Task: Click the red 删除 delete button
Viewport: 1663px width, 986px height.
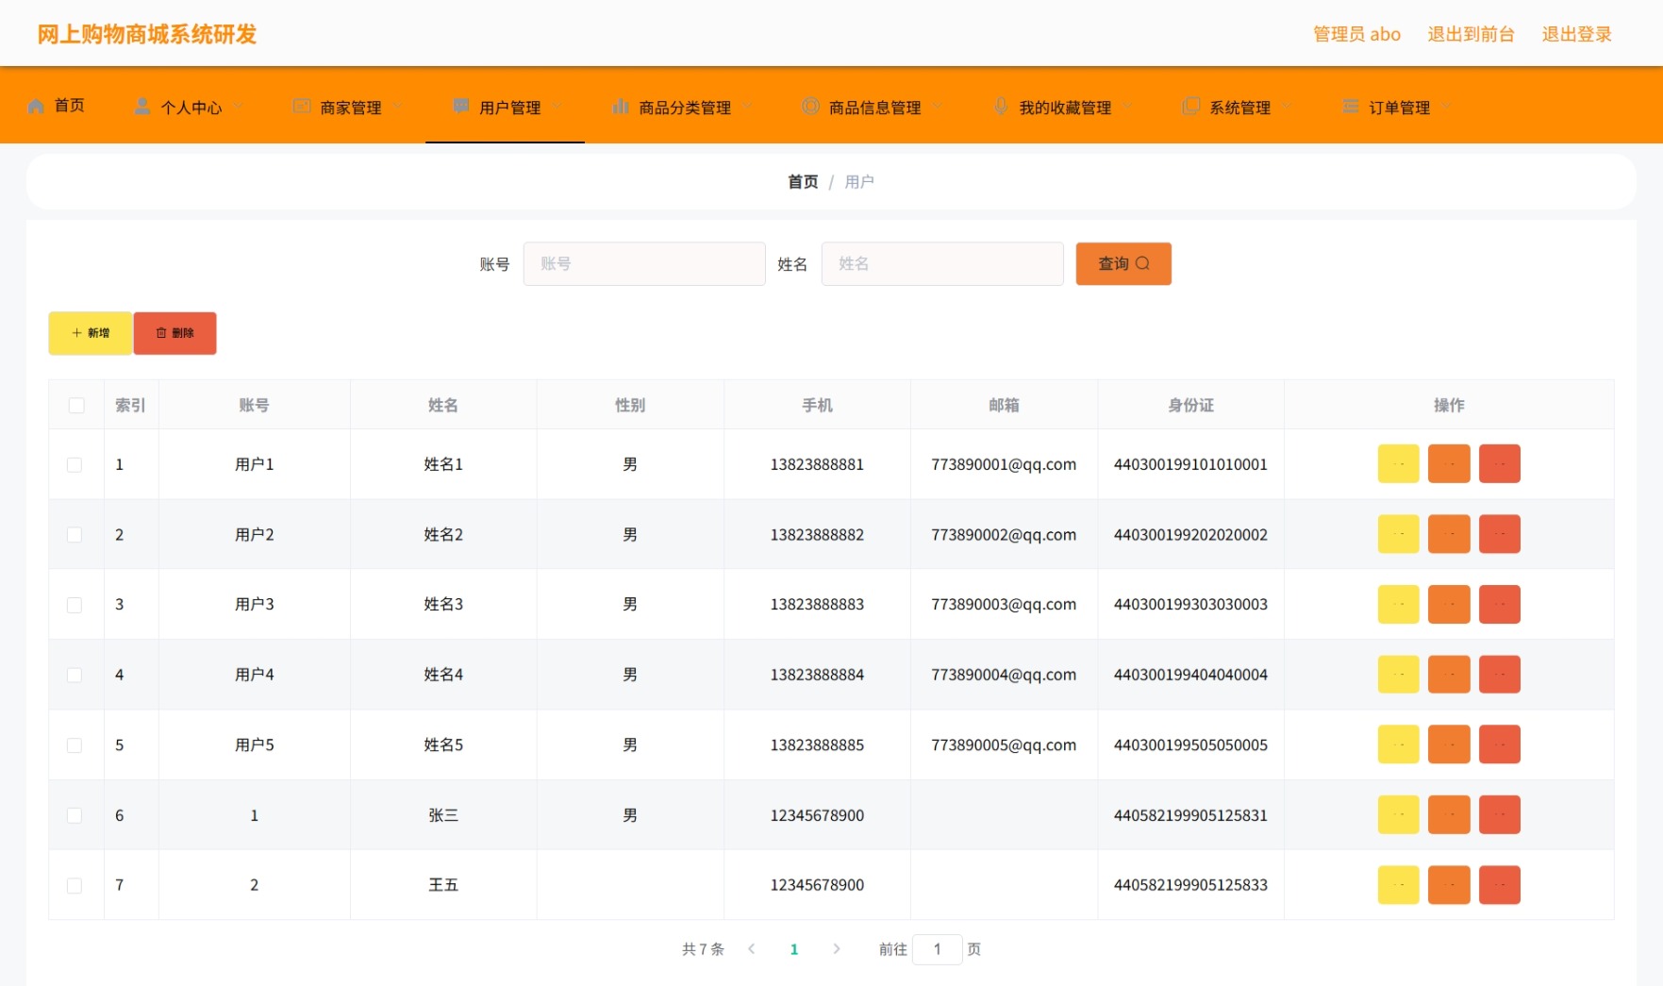Action: 175,333
